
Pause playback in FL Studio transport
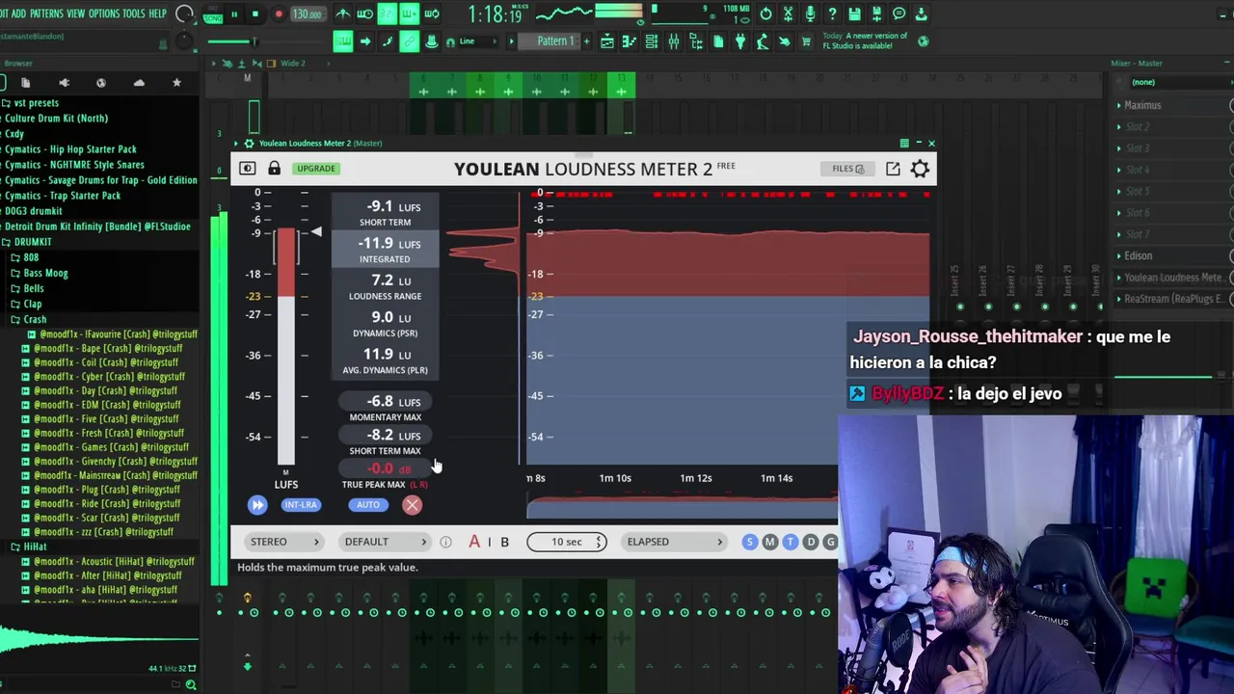(234, 14)
